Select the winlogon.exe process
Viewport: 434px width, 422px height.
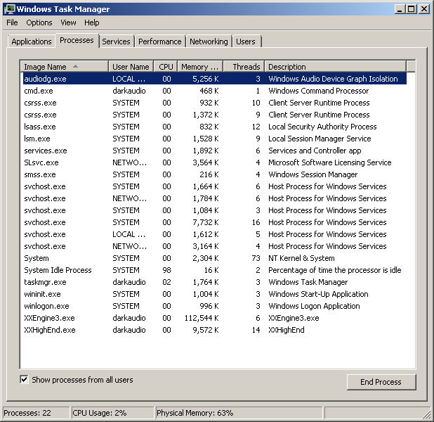point(213,306)
